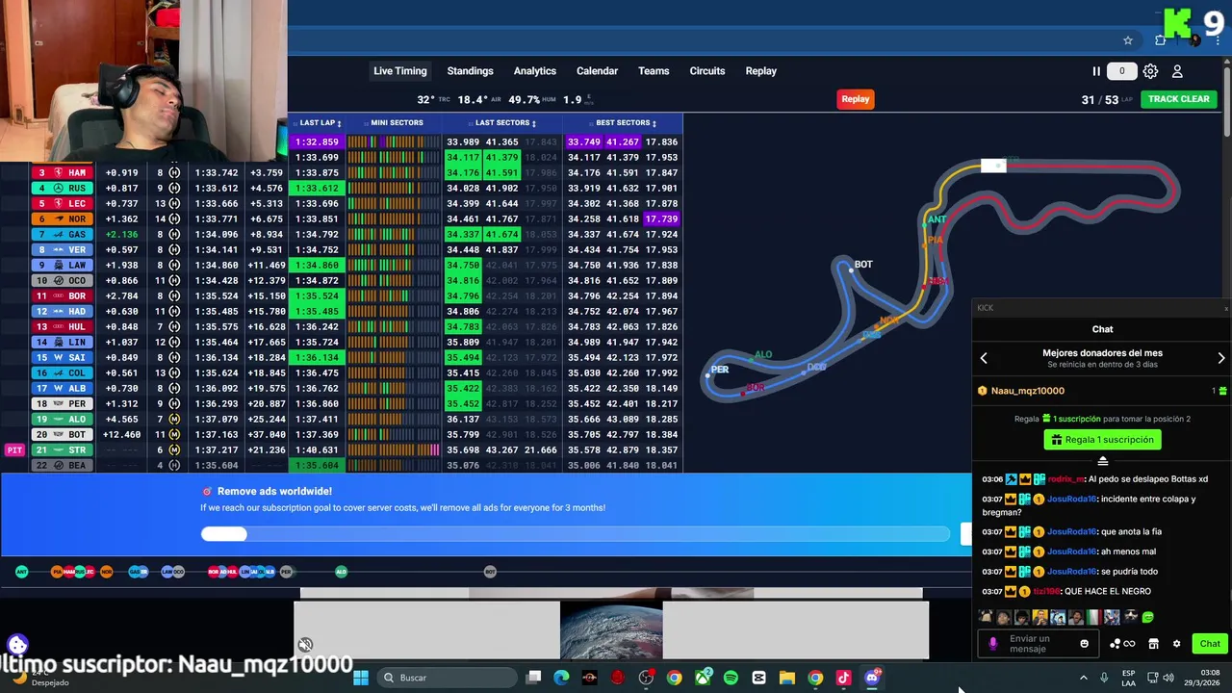The width and height of the screenshot is (1232, 693).
Task: Click the ALO marker on gap timeline
Action: (x=341, y=572)
